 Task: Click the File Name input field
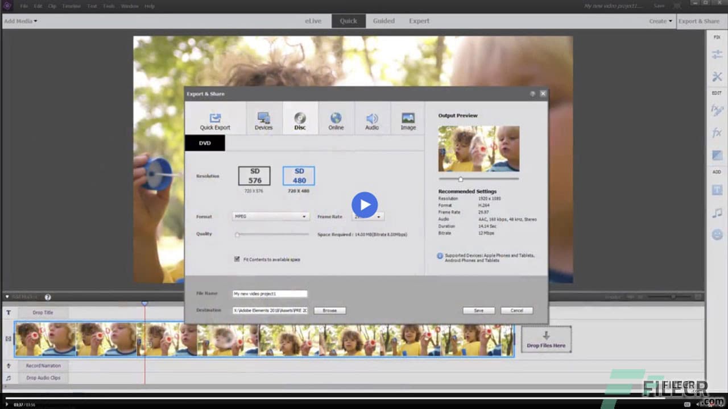[270, 293]
